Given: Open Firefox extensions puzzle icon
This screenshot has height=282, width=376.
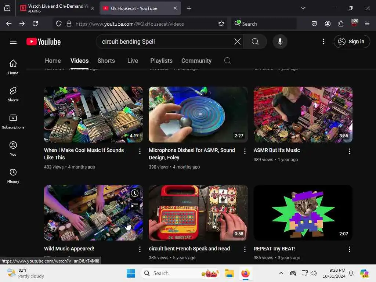Looking at the screenshot, I should tap(341, 23).
